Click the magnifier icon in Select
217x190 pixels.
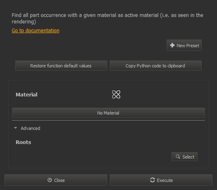[x=178, y=157]
